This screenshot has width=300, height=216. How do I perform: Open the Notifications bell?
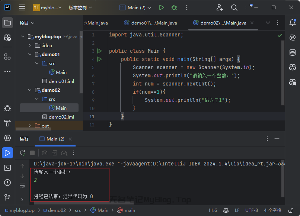(x=293, y=23)
